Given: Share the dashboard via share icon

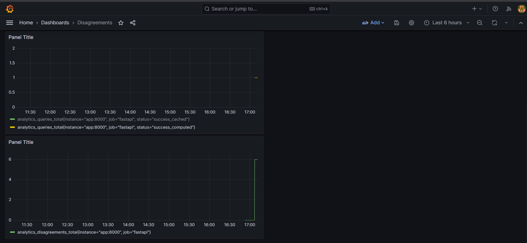Looking at the screenshot, I should click(x=133, y=23).
